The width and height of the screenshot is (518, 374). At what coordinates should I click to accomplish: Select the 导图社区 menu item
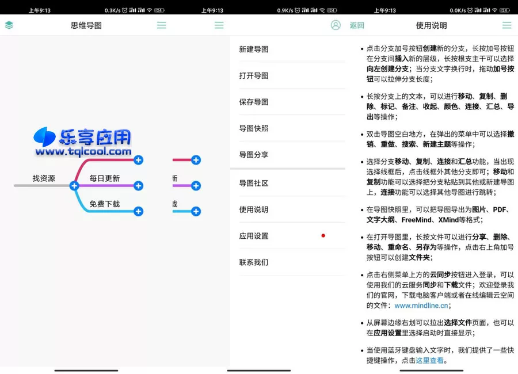coord(254,183)
